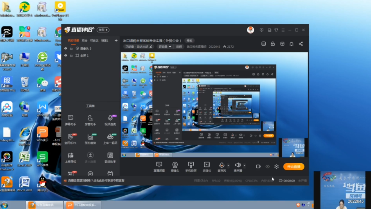Open settings gear next to 开始直播
This screenshot has width=371, height=209.
[276, 167]
